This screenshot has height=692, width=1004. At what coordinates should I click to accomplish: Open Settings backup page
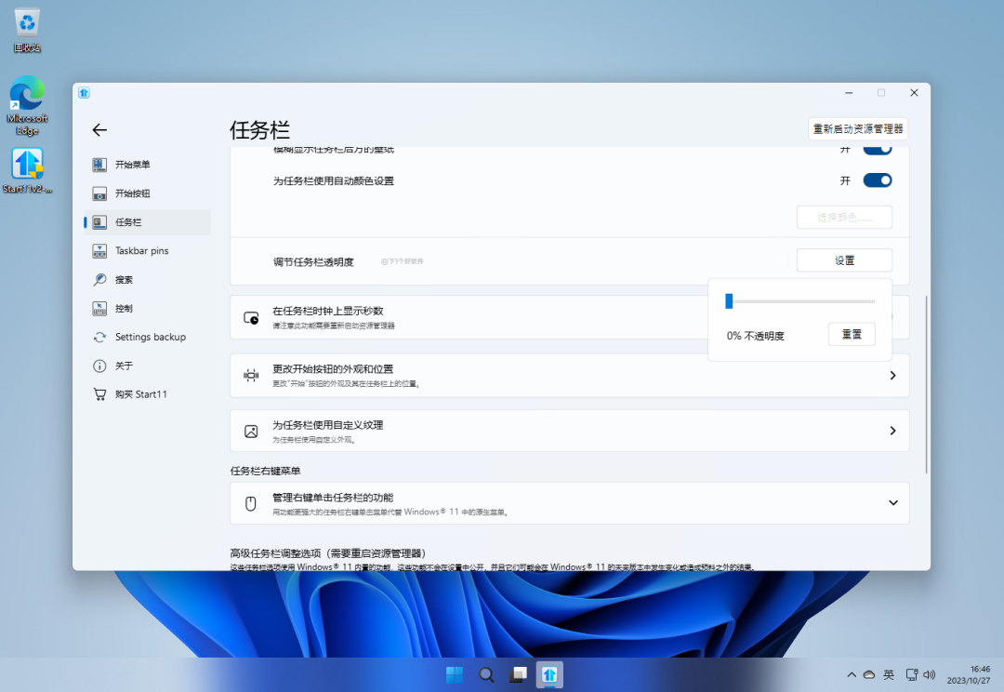pos(147,337)
